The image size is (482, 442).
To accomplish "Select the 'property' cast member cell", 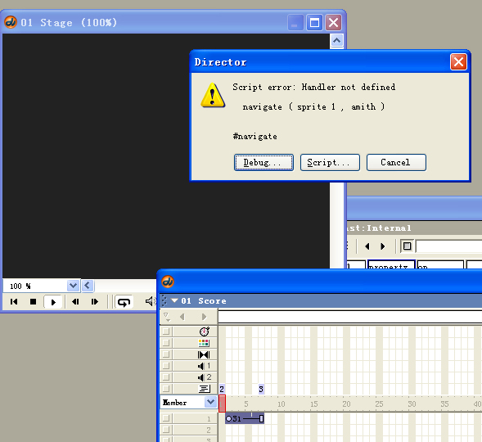I will (391, 264).
